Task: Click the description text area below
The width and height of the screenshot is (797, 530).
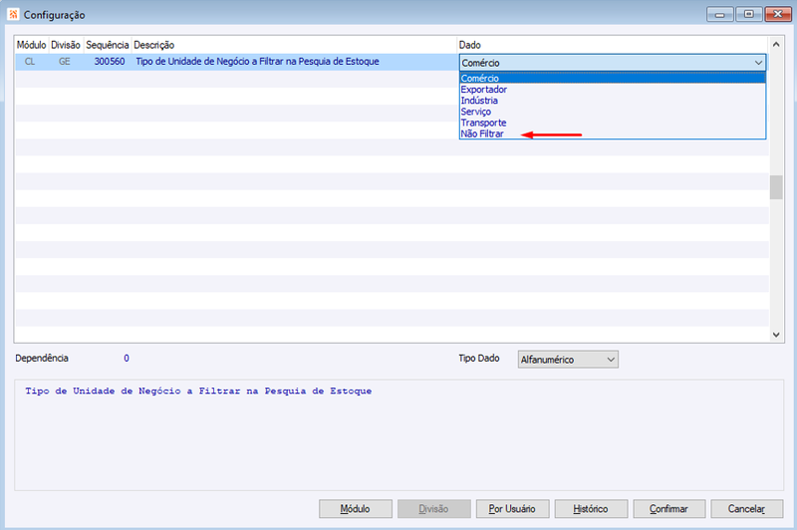Action: (399, 435)
